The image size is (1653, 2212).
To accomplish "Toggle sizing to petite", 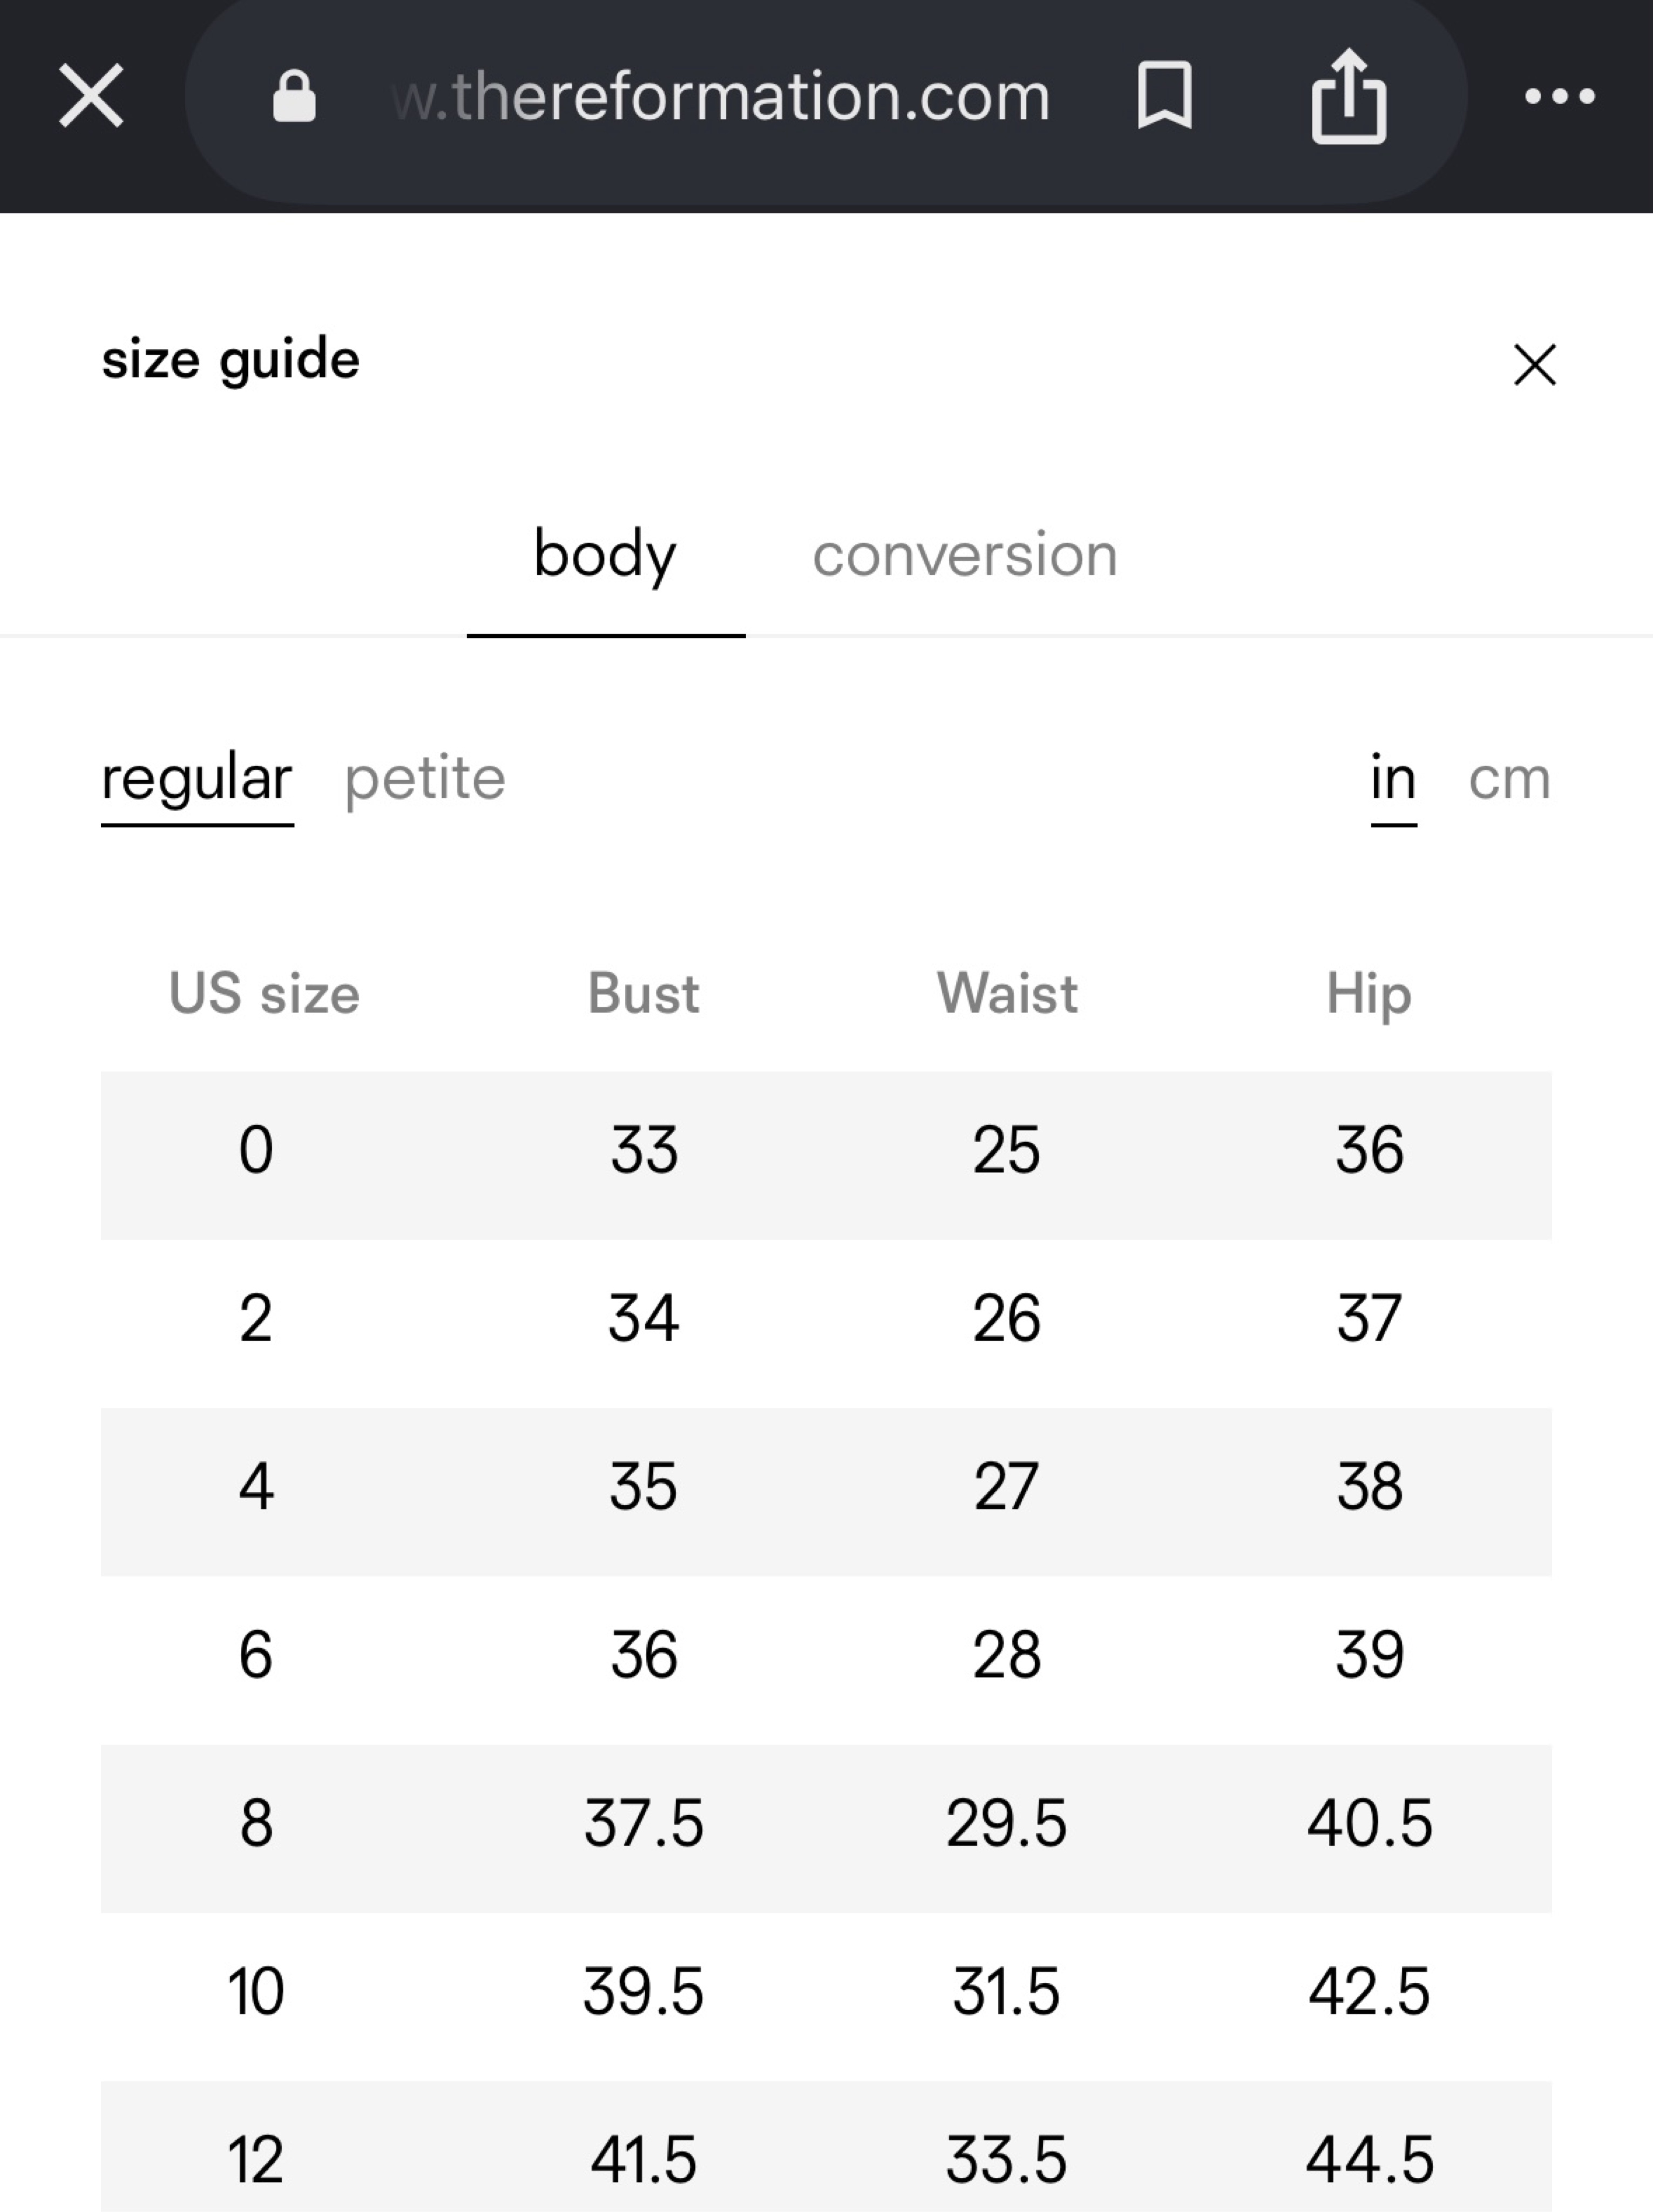I will click(425, 779).
